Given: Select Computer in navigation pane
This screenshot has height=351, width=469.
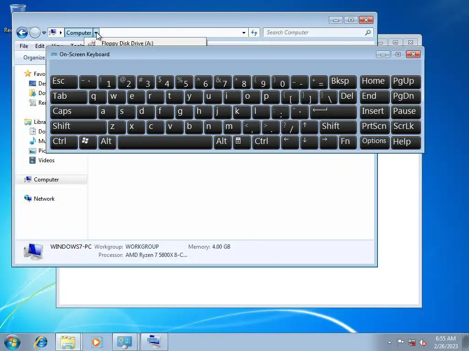Looking at the screenshot, I should (x=46, y=179).
